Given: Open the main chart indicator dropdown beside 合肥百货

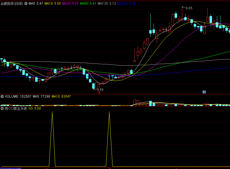Looking at the screenshot, I should tap(26, 4).
